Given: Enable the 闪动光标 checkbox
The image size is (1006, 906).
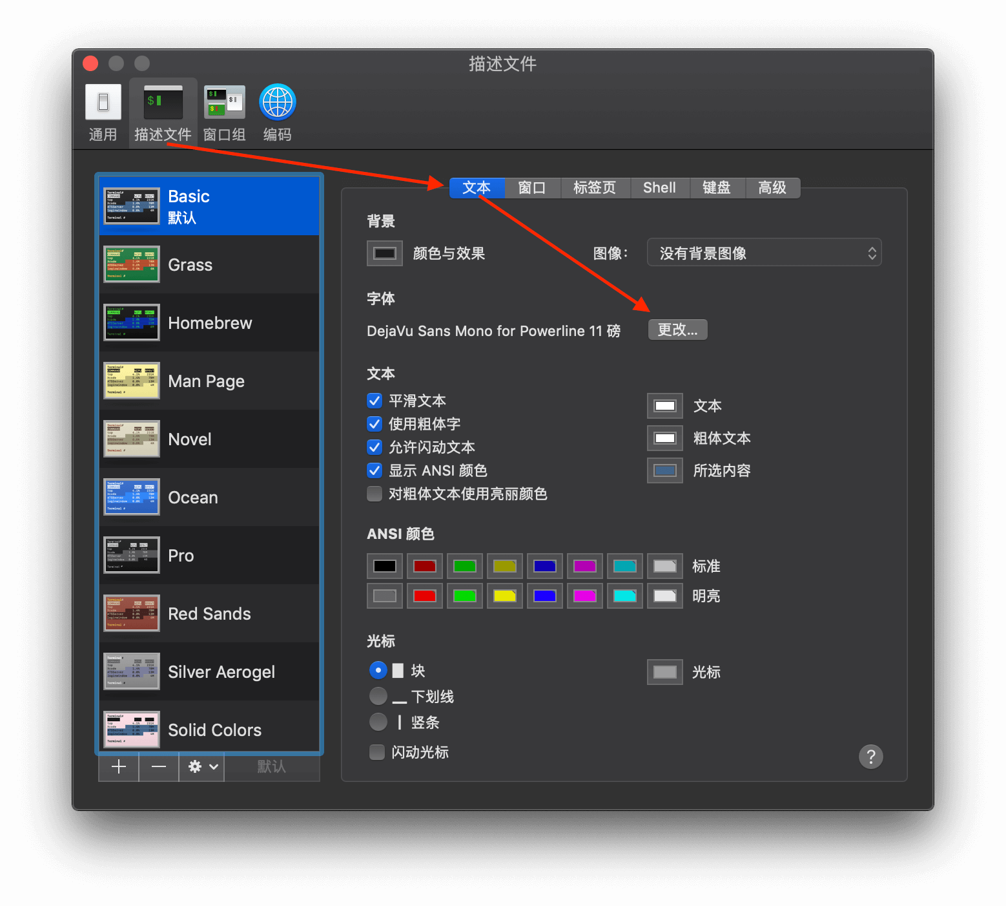Looking at the screenshot, I should (x=377, y=752).
